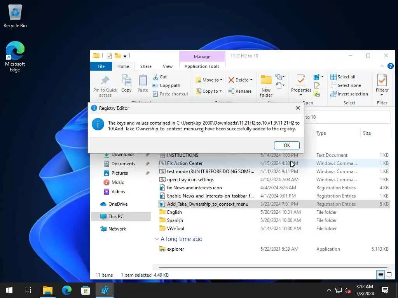Open Videos in navigation pane
The image size is (398, 298).
[x=118, y=192]
